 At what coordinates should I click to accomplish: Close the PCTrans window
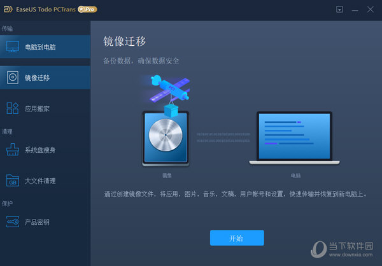(371, 10)
